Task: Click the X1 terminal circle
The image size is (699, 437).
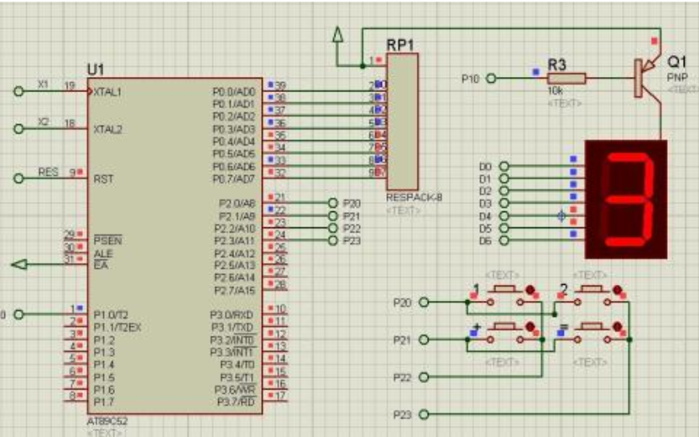Action: [x=19, y=91]
